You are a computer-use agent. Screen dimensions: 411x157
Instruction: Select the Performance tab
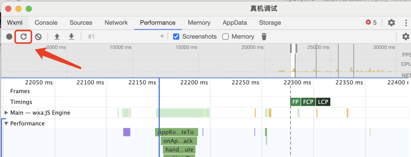[x=158, y=22]
